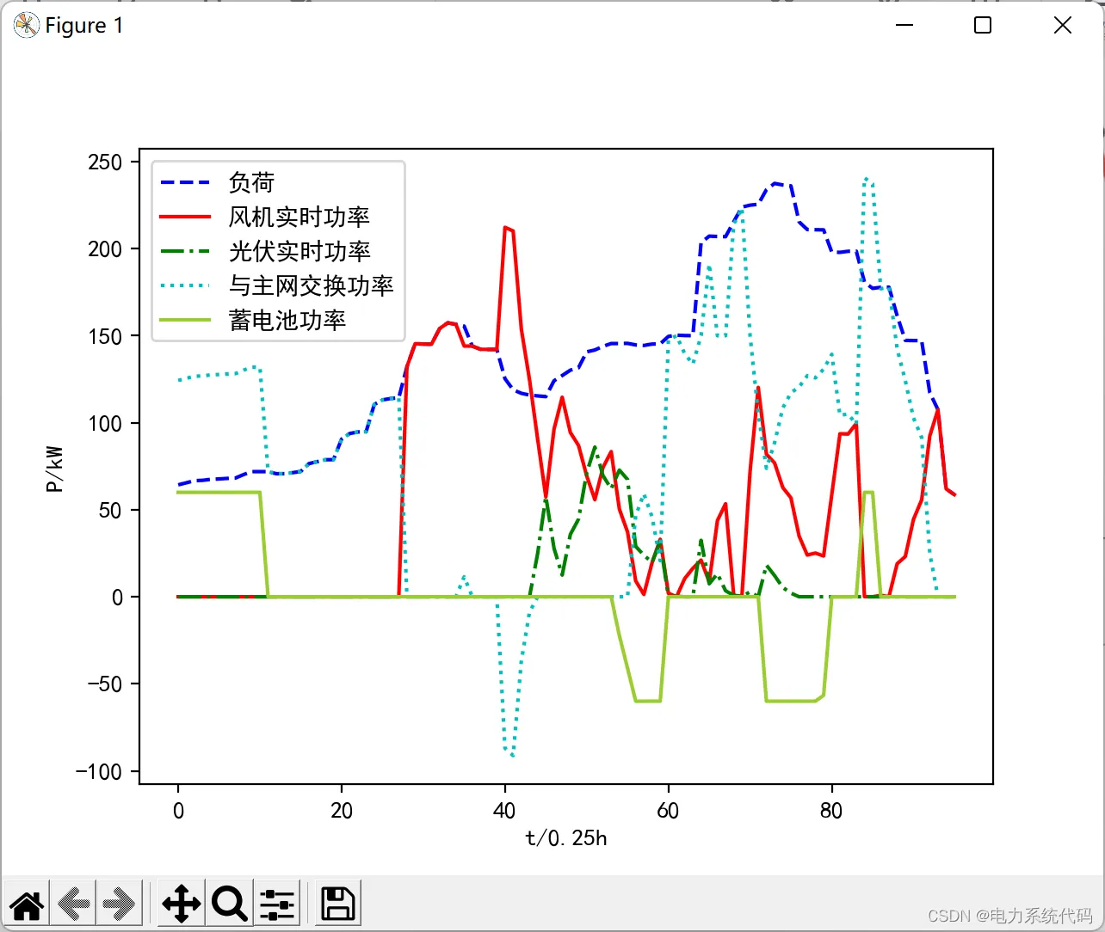Click the red wind power peak near 40
Viewport: 1105px width, 932px height.
[506, 228]
